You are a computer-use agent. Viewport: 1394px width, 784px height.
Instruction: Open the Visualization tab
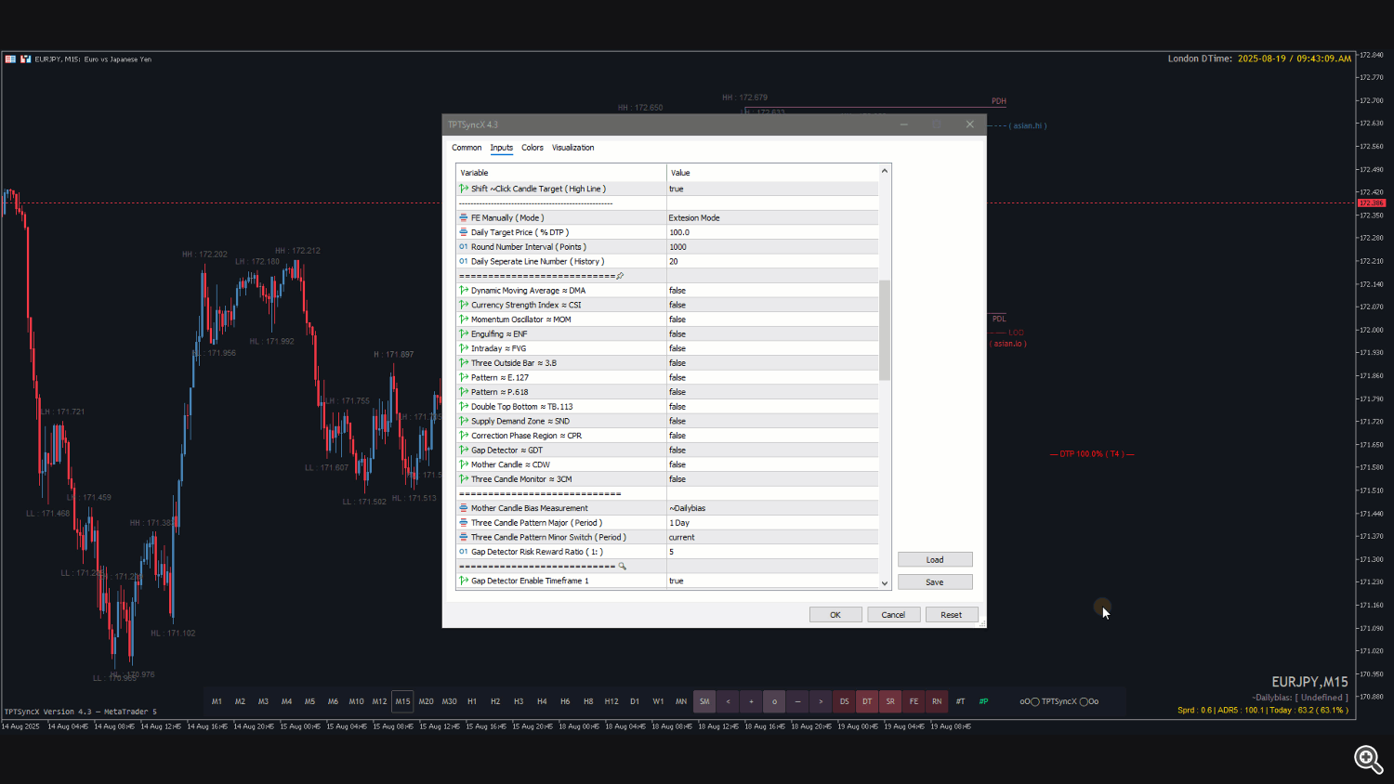[572, 148]
